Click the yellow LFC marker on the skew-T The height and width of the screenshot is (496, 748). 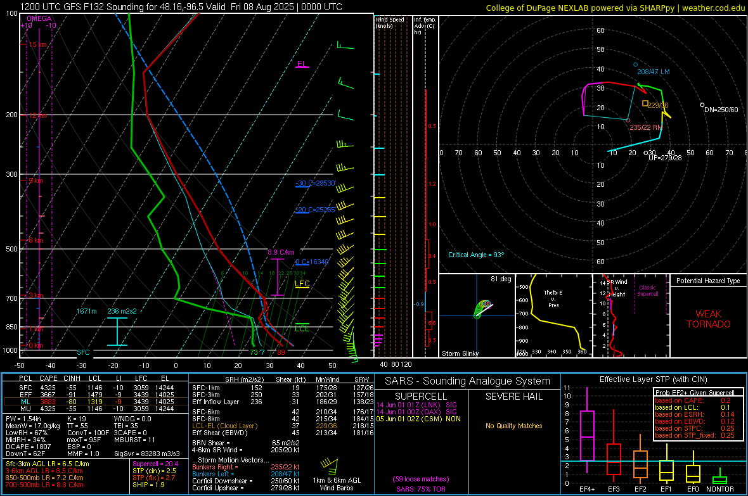302,284
